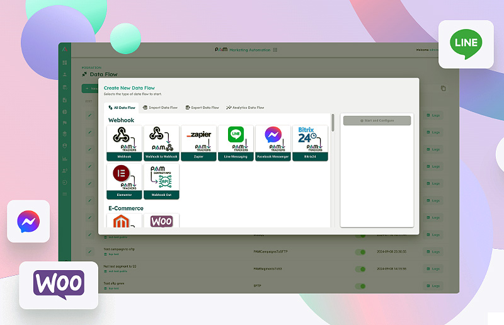The height and width of the screenshot is (325, 504).
Task: Click the "Nut test segment to S3" name
Action: click(120, 266)
